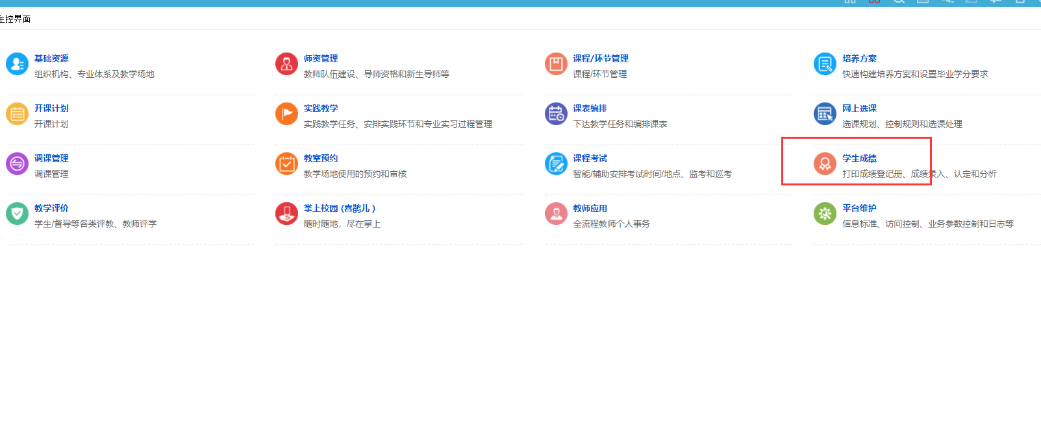Screen dimensions: 1041x446
Task: Click the 学生成绩 title text
Action: (x=859, y=158)
